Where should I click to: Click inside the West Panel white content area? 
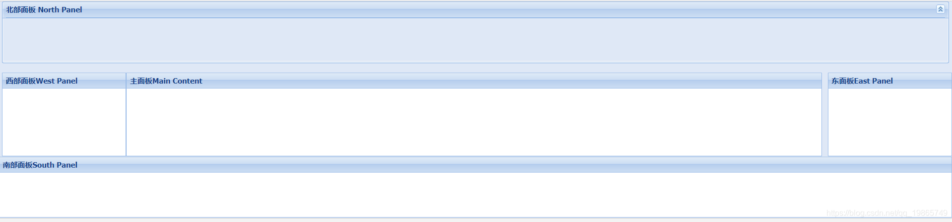(64, 122)
